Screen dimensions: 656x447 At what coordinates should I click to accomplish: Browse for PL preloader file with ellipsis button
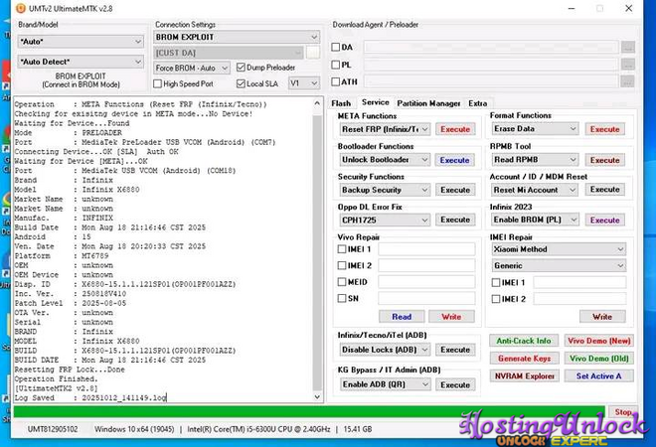point(627,65)
